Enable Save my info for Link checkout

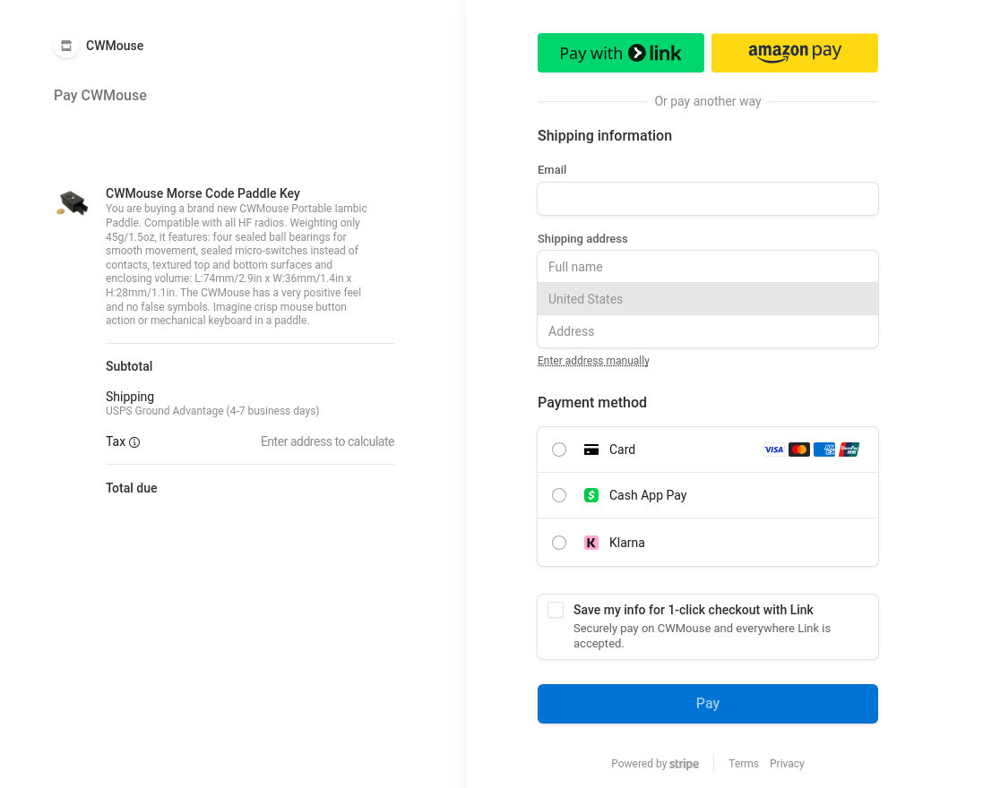556,610
